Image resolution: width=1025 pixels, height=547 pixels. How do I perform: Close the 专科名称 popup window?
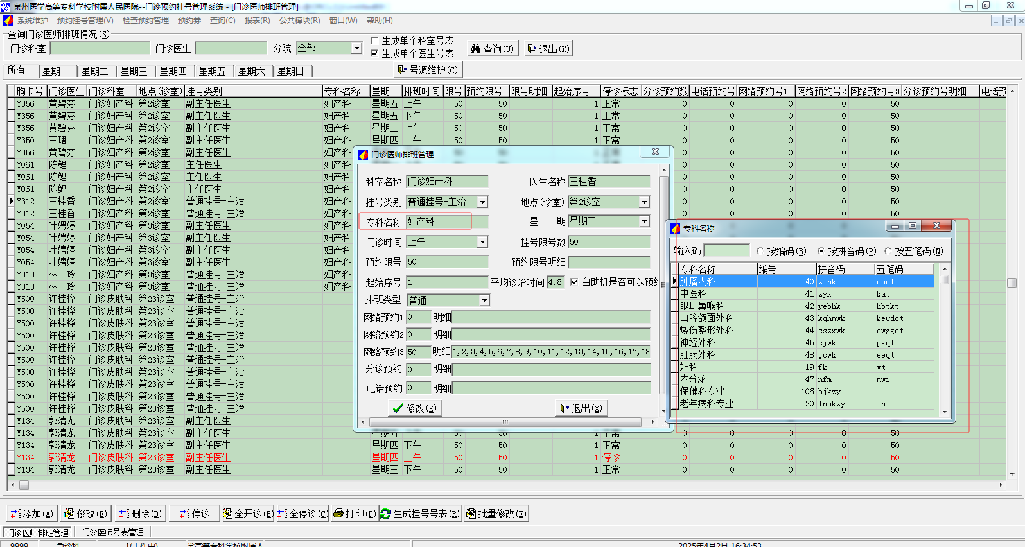coord(936,225)
